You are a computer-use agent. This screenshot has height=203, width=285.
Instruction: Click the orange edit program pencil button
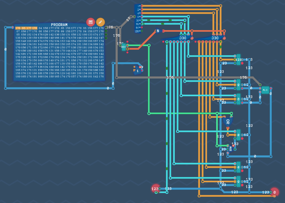(100, 22)
